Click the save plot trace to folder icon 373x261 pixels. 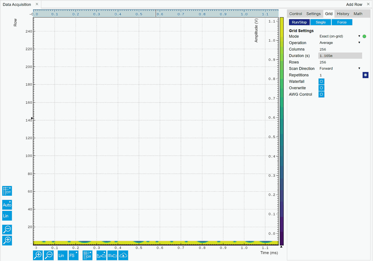click(x=101, y=255)
